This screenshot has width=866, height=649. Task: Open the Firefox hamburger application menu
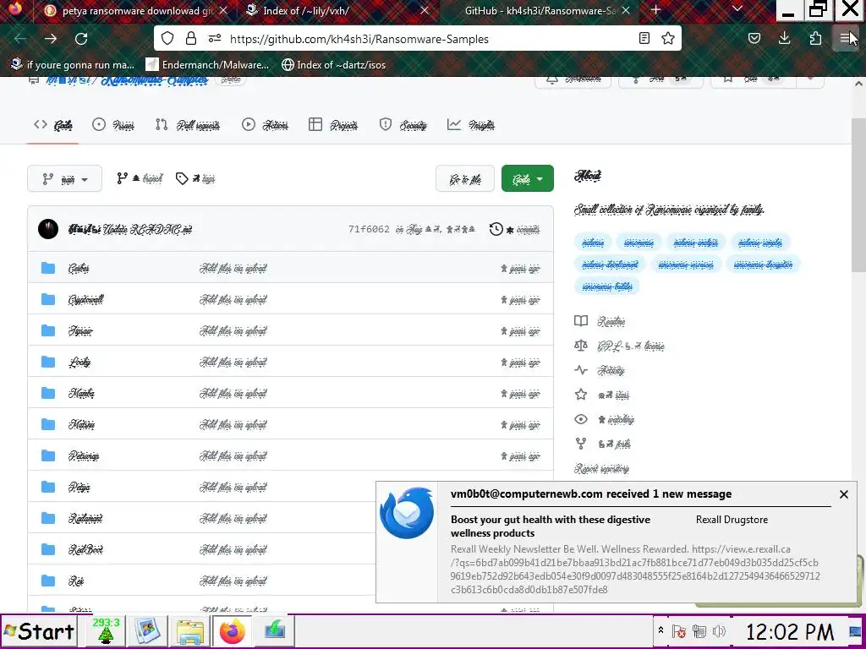(846, 39)
